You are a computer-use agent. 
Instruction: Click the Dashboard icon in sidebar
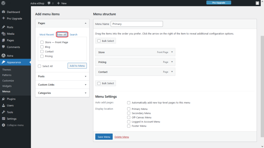pyautogui.click(x=4, y=12)
